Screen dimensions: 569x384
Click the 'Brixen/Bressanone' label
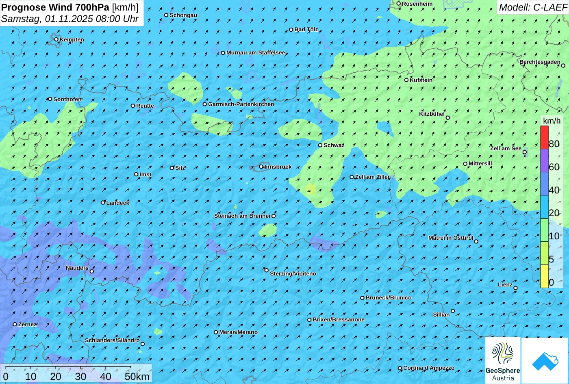tap(339, 320)
